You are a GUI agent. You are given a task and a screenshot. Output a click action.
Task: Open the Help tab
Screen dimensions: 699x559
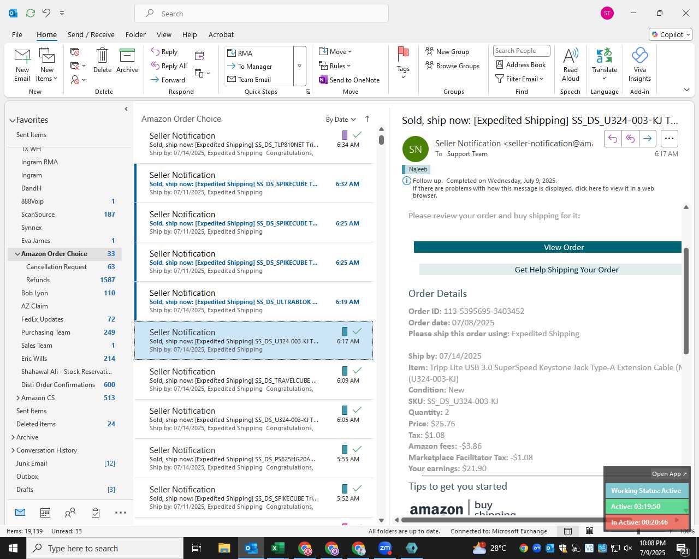tap(189, 34)
